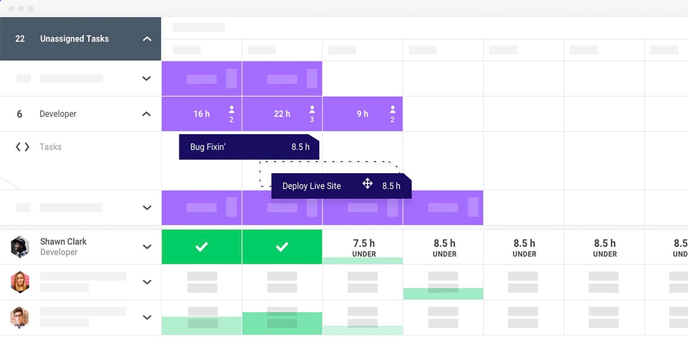Click the assignee count icon on the 9 h cell

(392, 114)
